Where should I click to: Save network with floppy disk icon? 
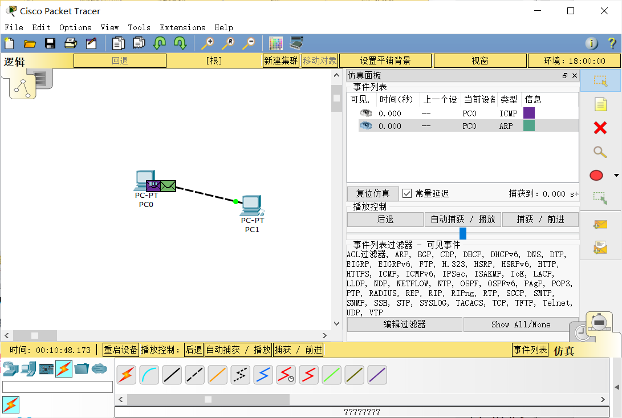click(x=50, y=43)
